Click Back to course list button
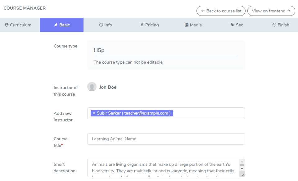The width and height of the screenshot is (298, 181). (221, 11)
